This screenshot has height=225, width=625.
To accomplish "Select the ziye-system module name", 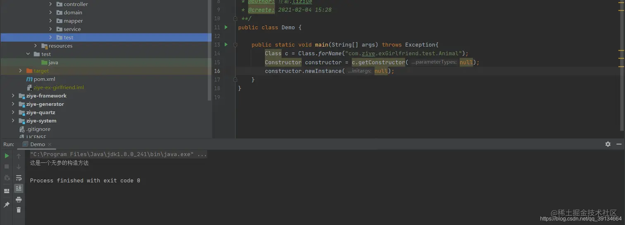I will 41,121.
